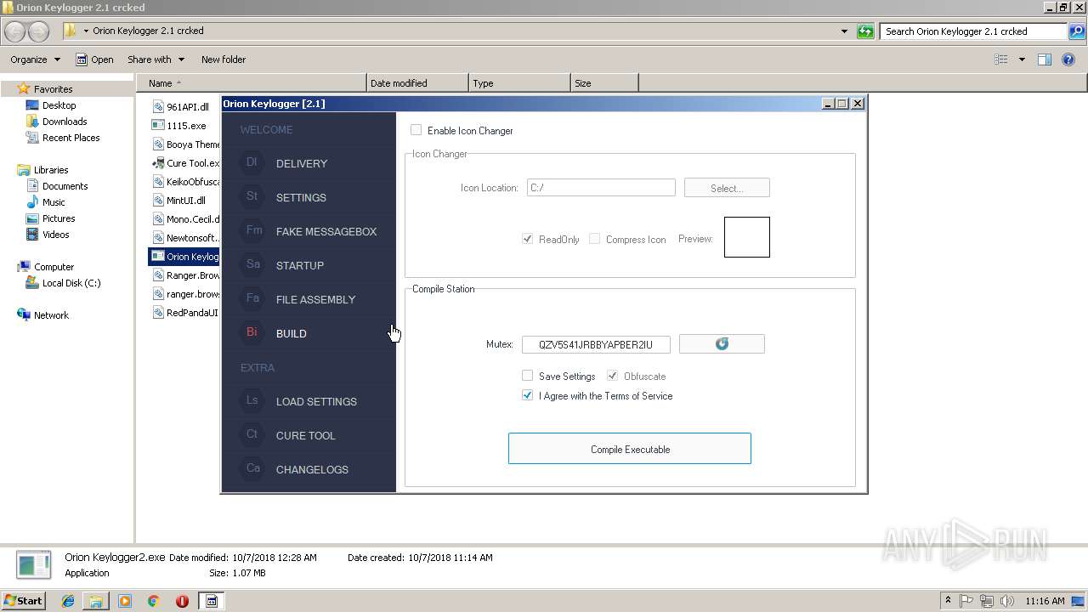
Task: Open Google Chrome from the taskbar
Action: pos(154,601)
